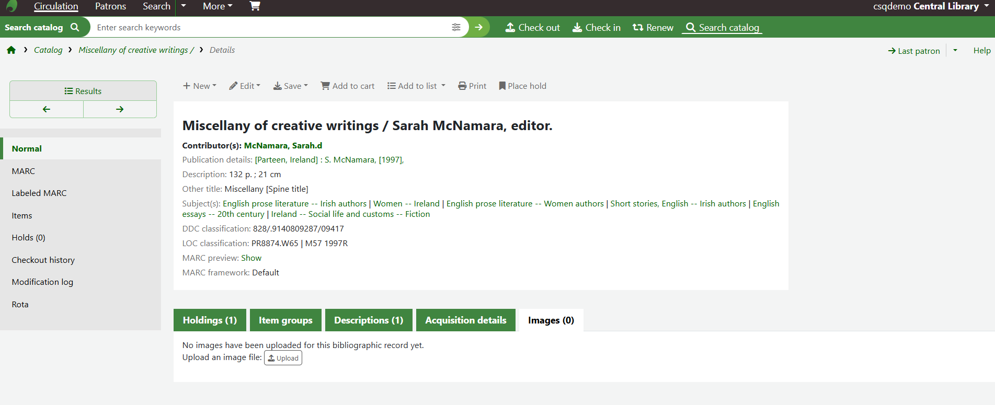
Task: Click the Koha logo icon
Action: pos(12,6)
